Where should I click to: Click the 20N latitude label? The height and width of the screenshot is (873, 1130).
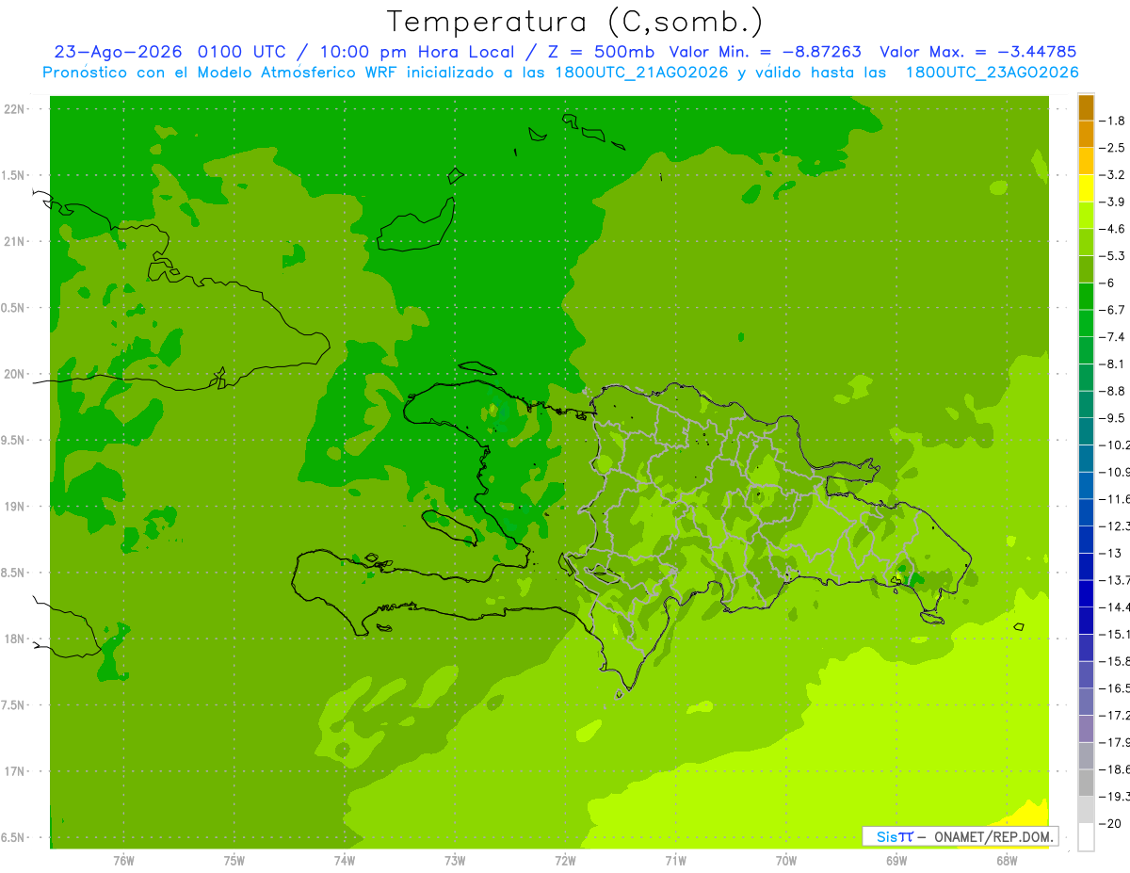pos(14,374)
